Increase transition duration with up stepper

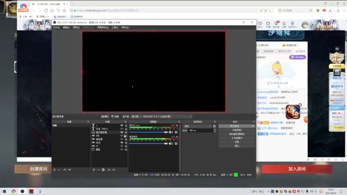point(215,130)
